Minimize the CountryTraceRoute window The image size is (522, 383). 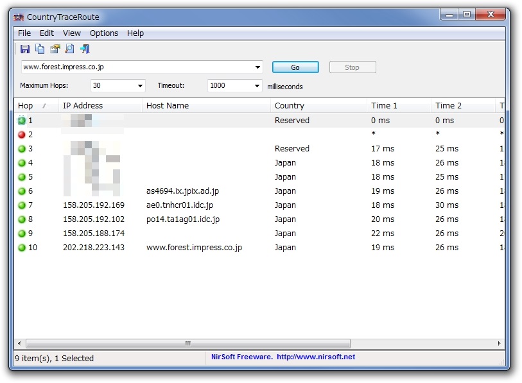click(449, 15)
